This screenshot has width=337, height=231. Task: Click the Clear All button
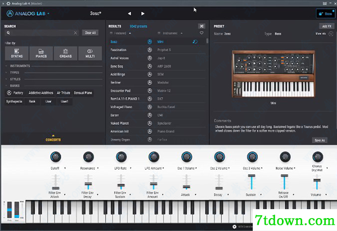pos(90,33)
